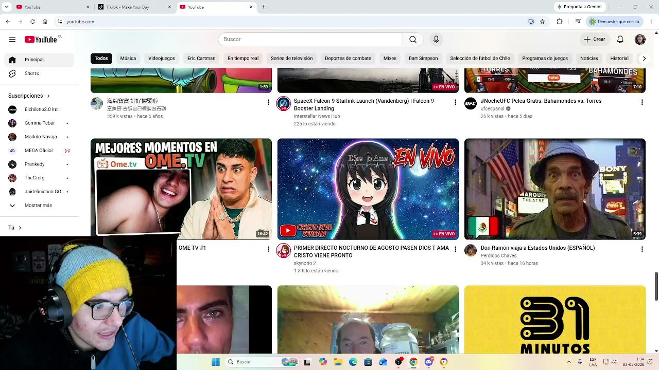Open the notifications bell
Image resolution: width=659 pixels, height=370 pixels.
point(620,40)
